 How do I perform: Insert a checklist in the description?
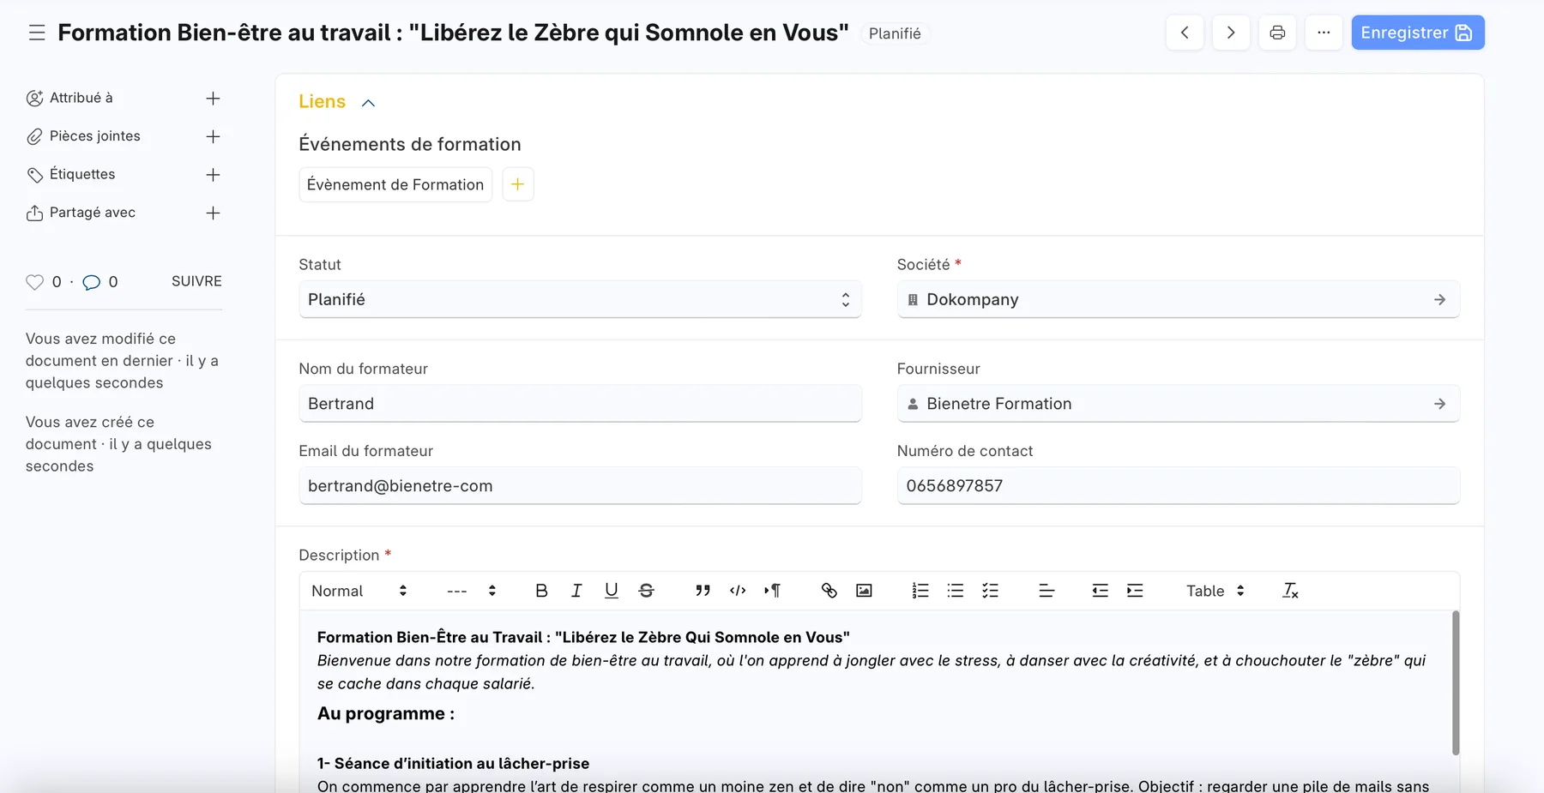click(990, 591)
